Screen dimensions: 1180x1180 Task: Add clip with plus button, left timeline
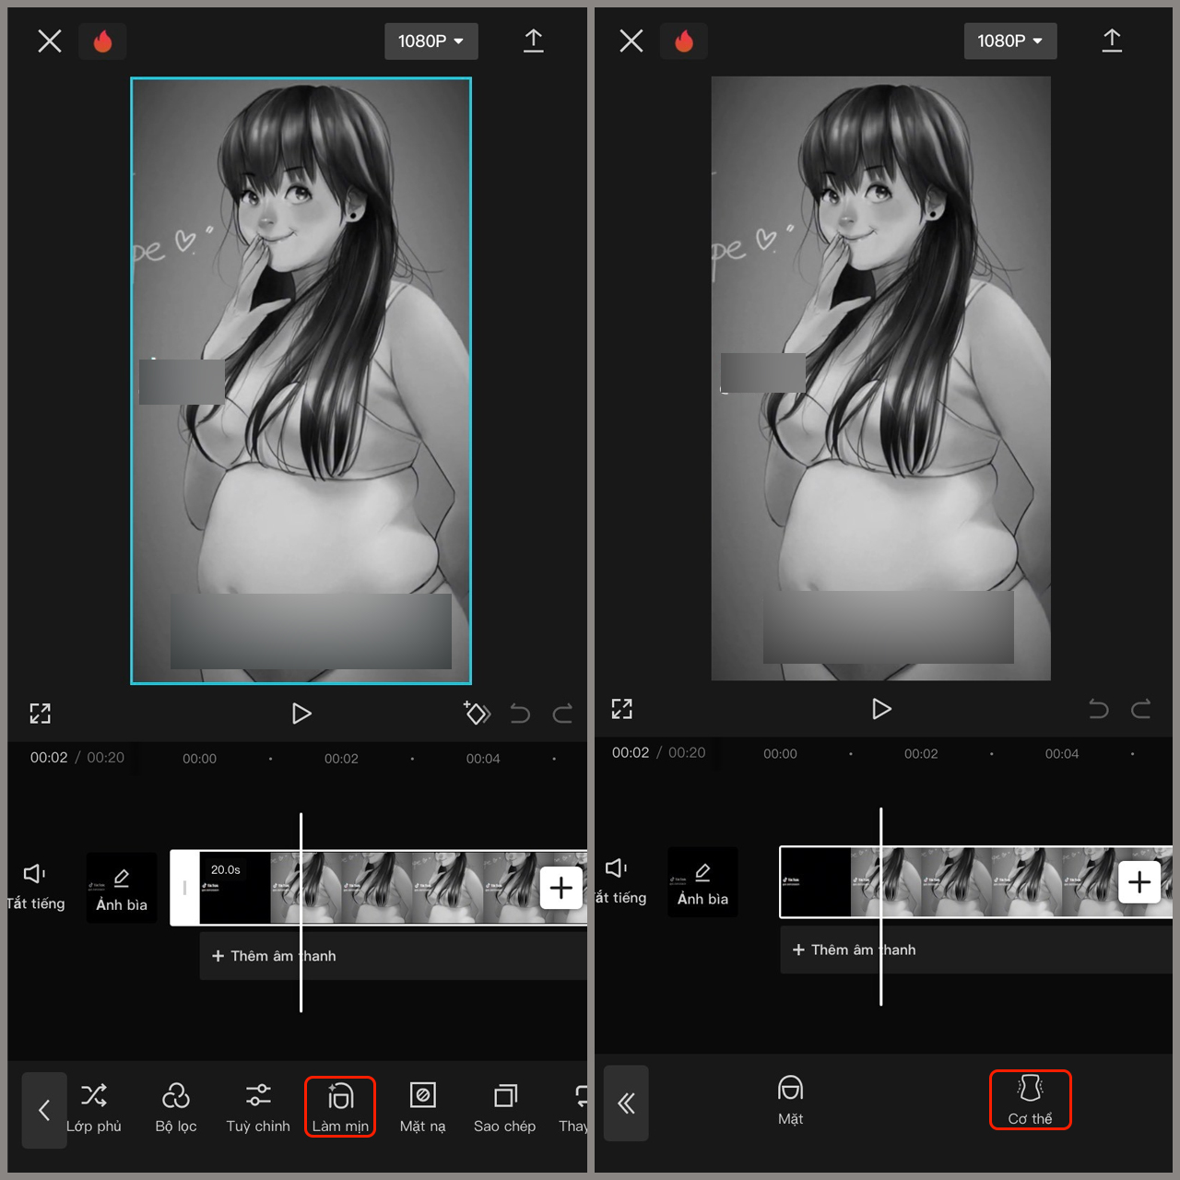tap(561, 888)
